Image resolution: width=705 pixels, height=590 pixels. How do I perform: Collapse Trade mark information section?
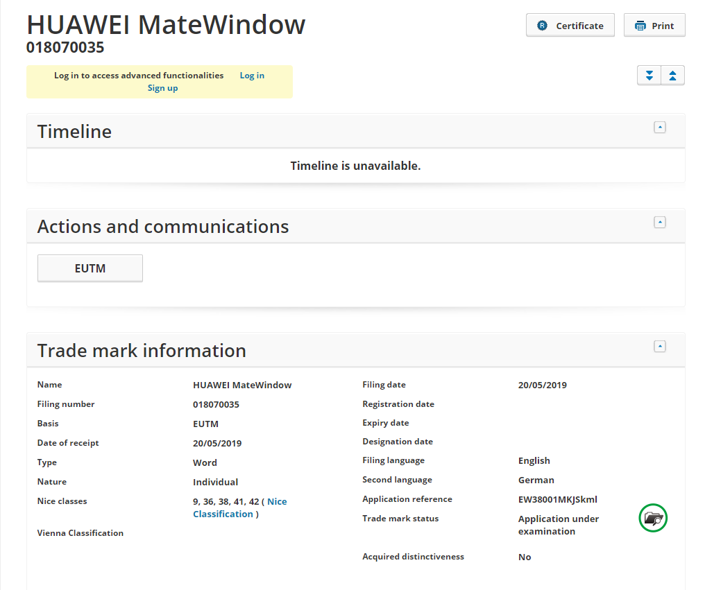[x=660, y=347]
